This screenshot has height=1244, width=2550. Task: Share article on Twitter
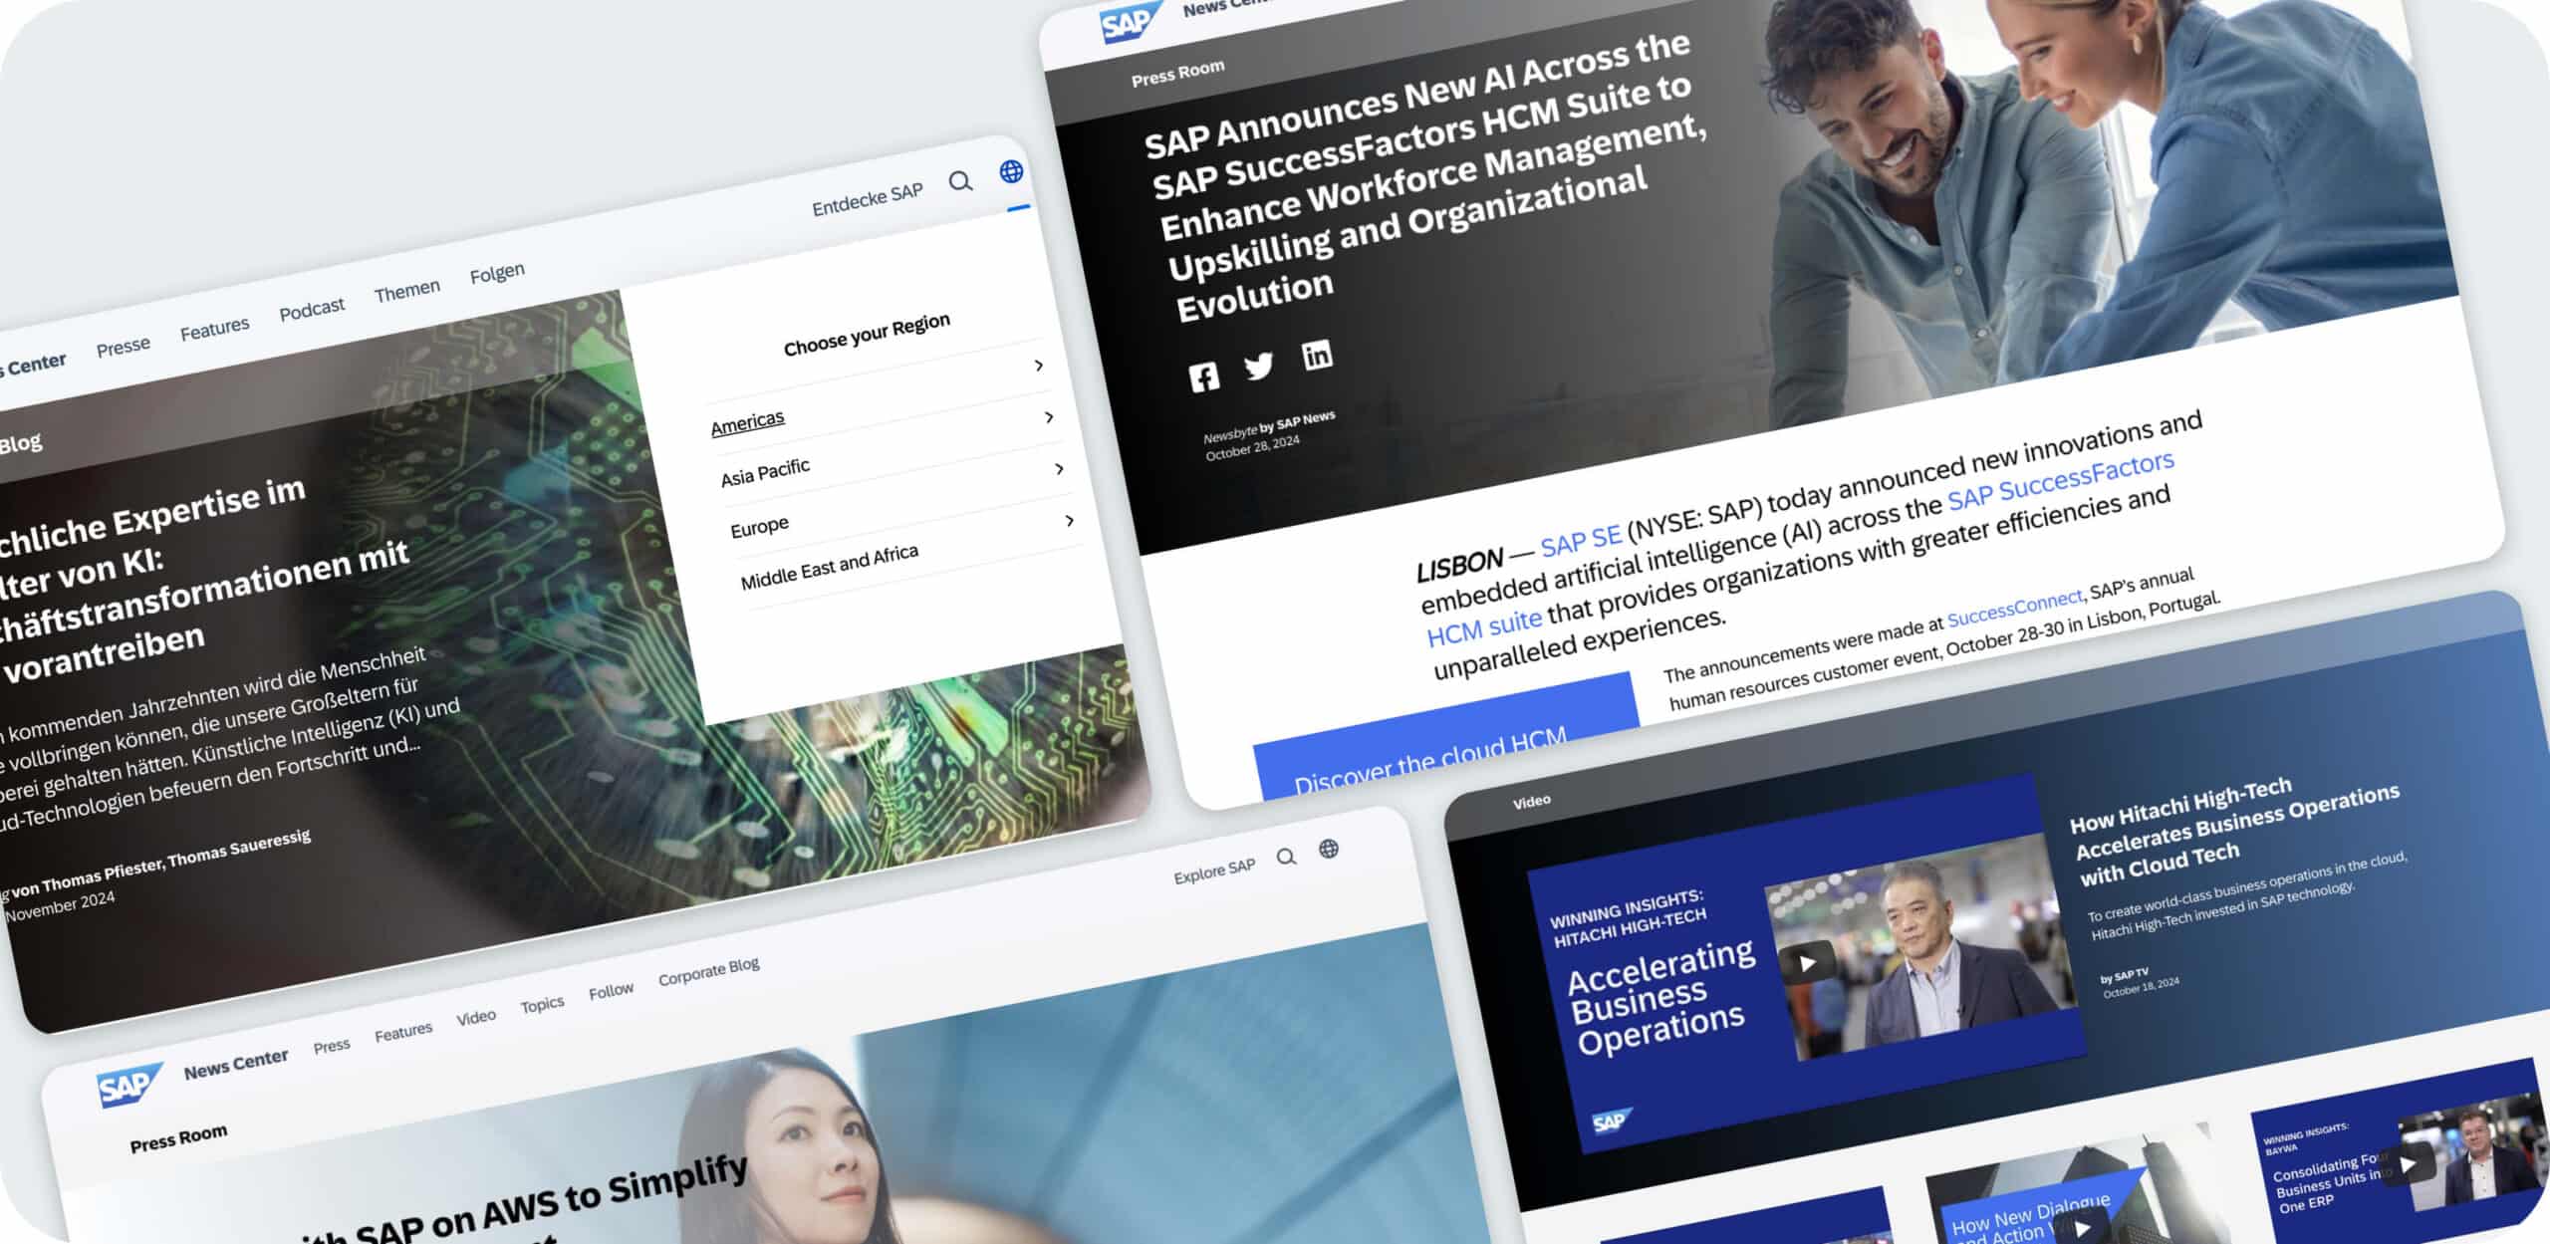(1259, 367)
